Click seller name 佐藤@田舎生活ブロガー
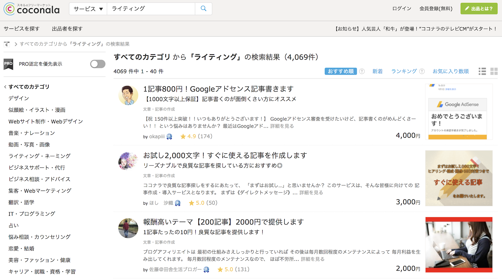The height and width of the screenshot is (280, 502). (176, 270)
